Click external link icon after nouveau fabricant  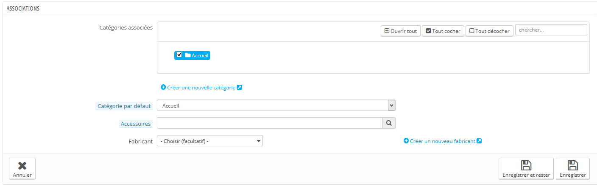479,141
